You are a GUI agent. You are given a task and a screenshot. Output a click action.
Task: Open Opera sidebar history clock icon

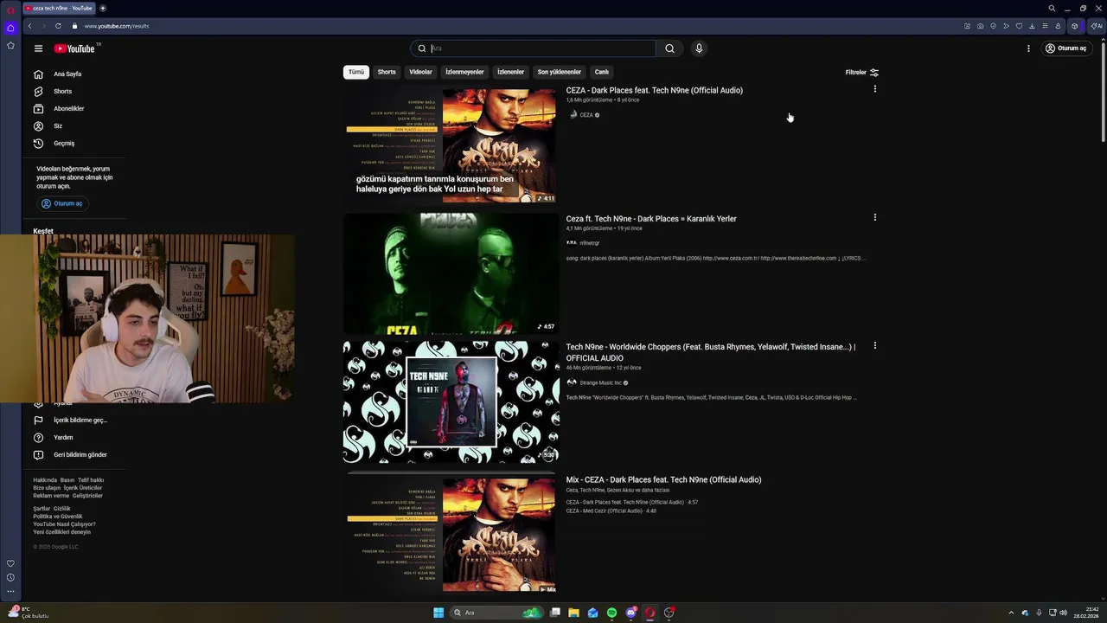coord(10,577)
